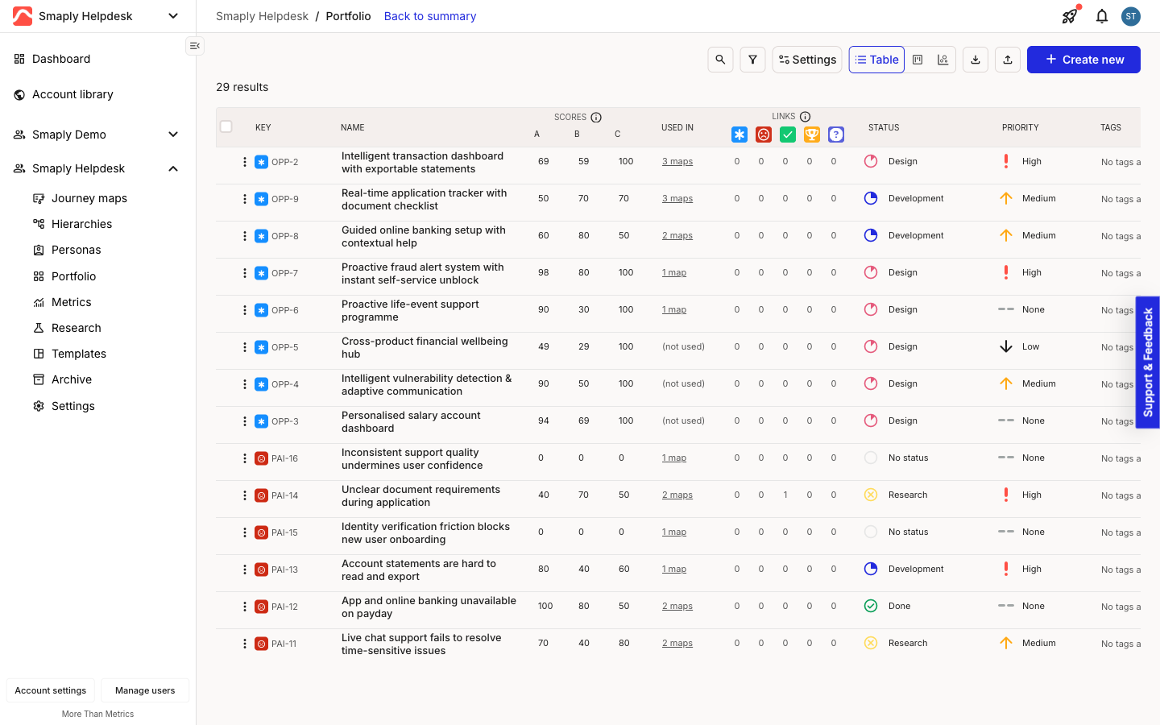Click the purple question mark links column icon
The width and height of the screenshot is (1160, 725).
tap(836, 135)
